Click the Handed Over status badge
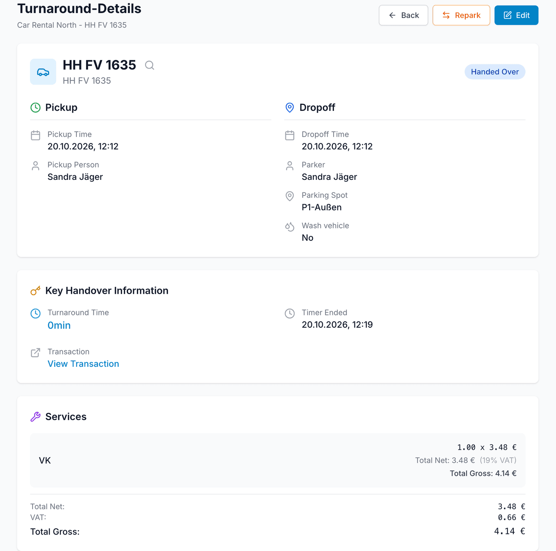The image size is (556, 551). pos(495,72)
